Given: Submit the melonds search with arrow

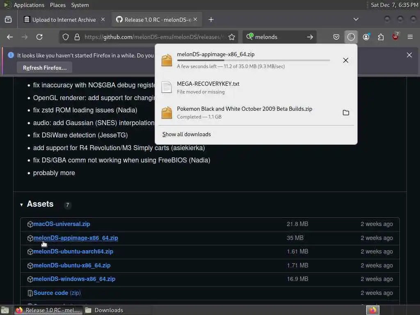Looking at the screenshot, I should 310,37.
